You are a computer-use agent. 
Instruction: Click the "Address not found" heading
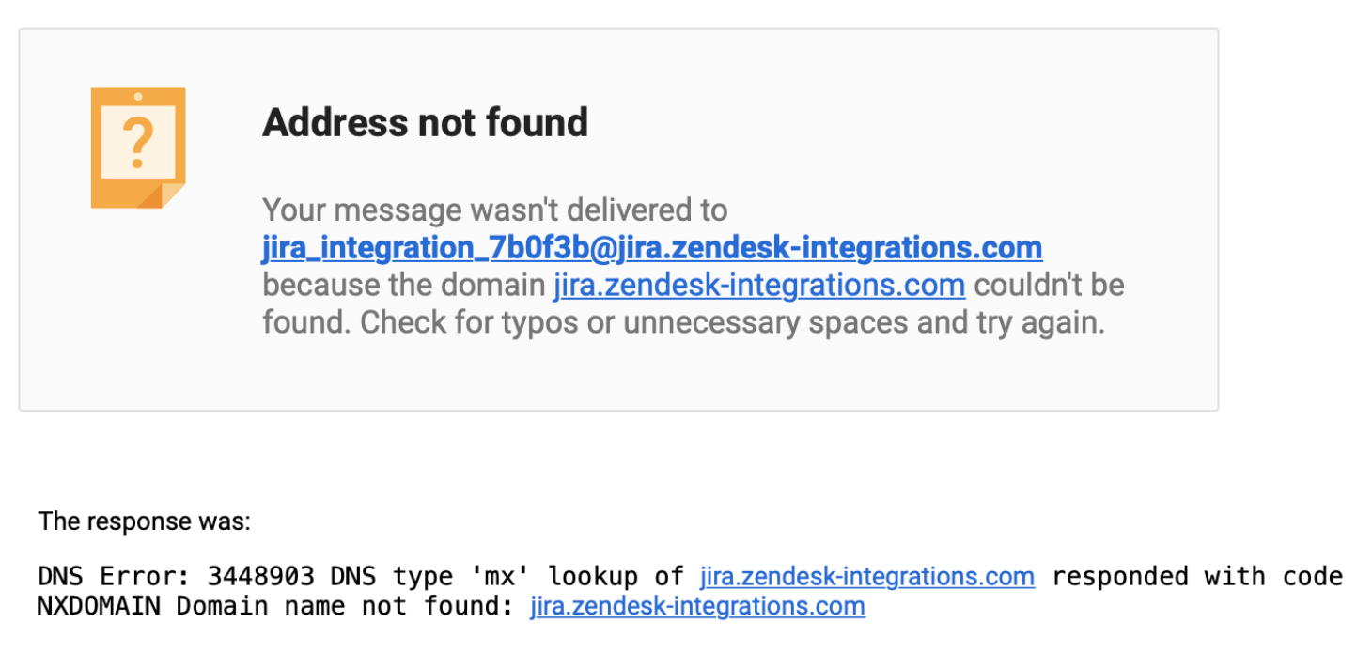(x=425, y=123)
